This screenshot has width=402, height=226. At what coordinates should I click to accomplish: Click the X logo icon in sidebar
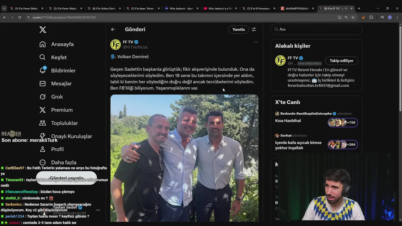tap(43, 30)
